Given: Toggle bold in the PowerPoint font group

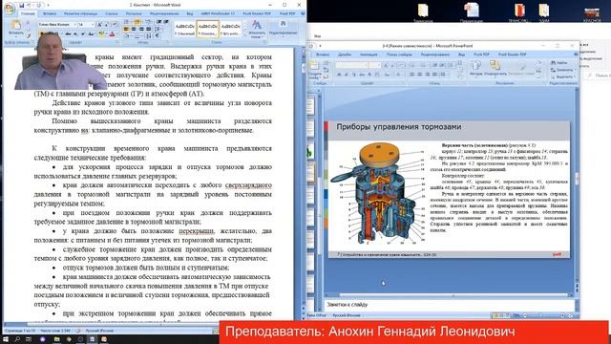Looking at the screenshot, I should pos(339,75).
